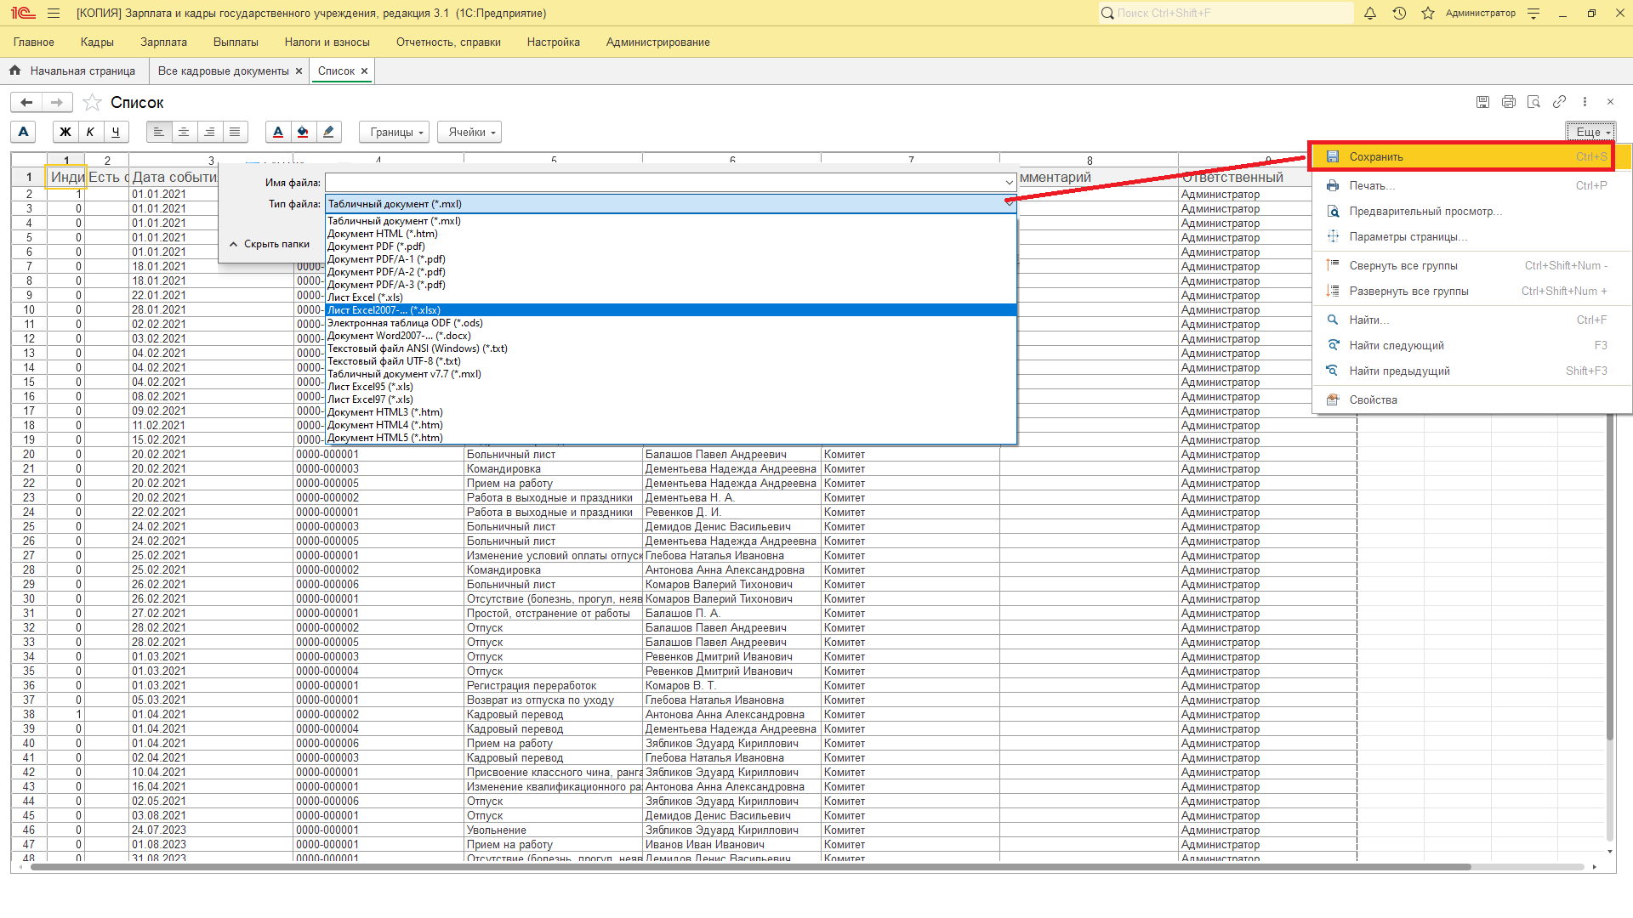The image size is (1633, 918).
Task: Pick the cell background fill color
Action: pyautogui.click(x=303, y=132)
